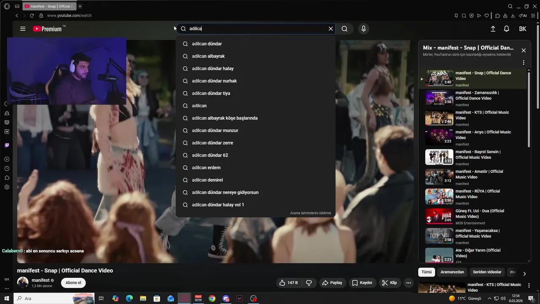Open the Mix playlist three-dot options
This screenshot has height=304, width=540.
click(524, 62)
